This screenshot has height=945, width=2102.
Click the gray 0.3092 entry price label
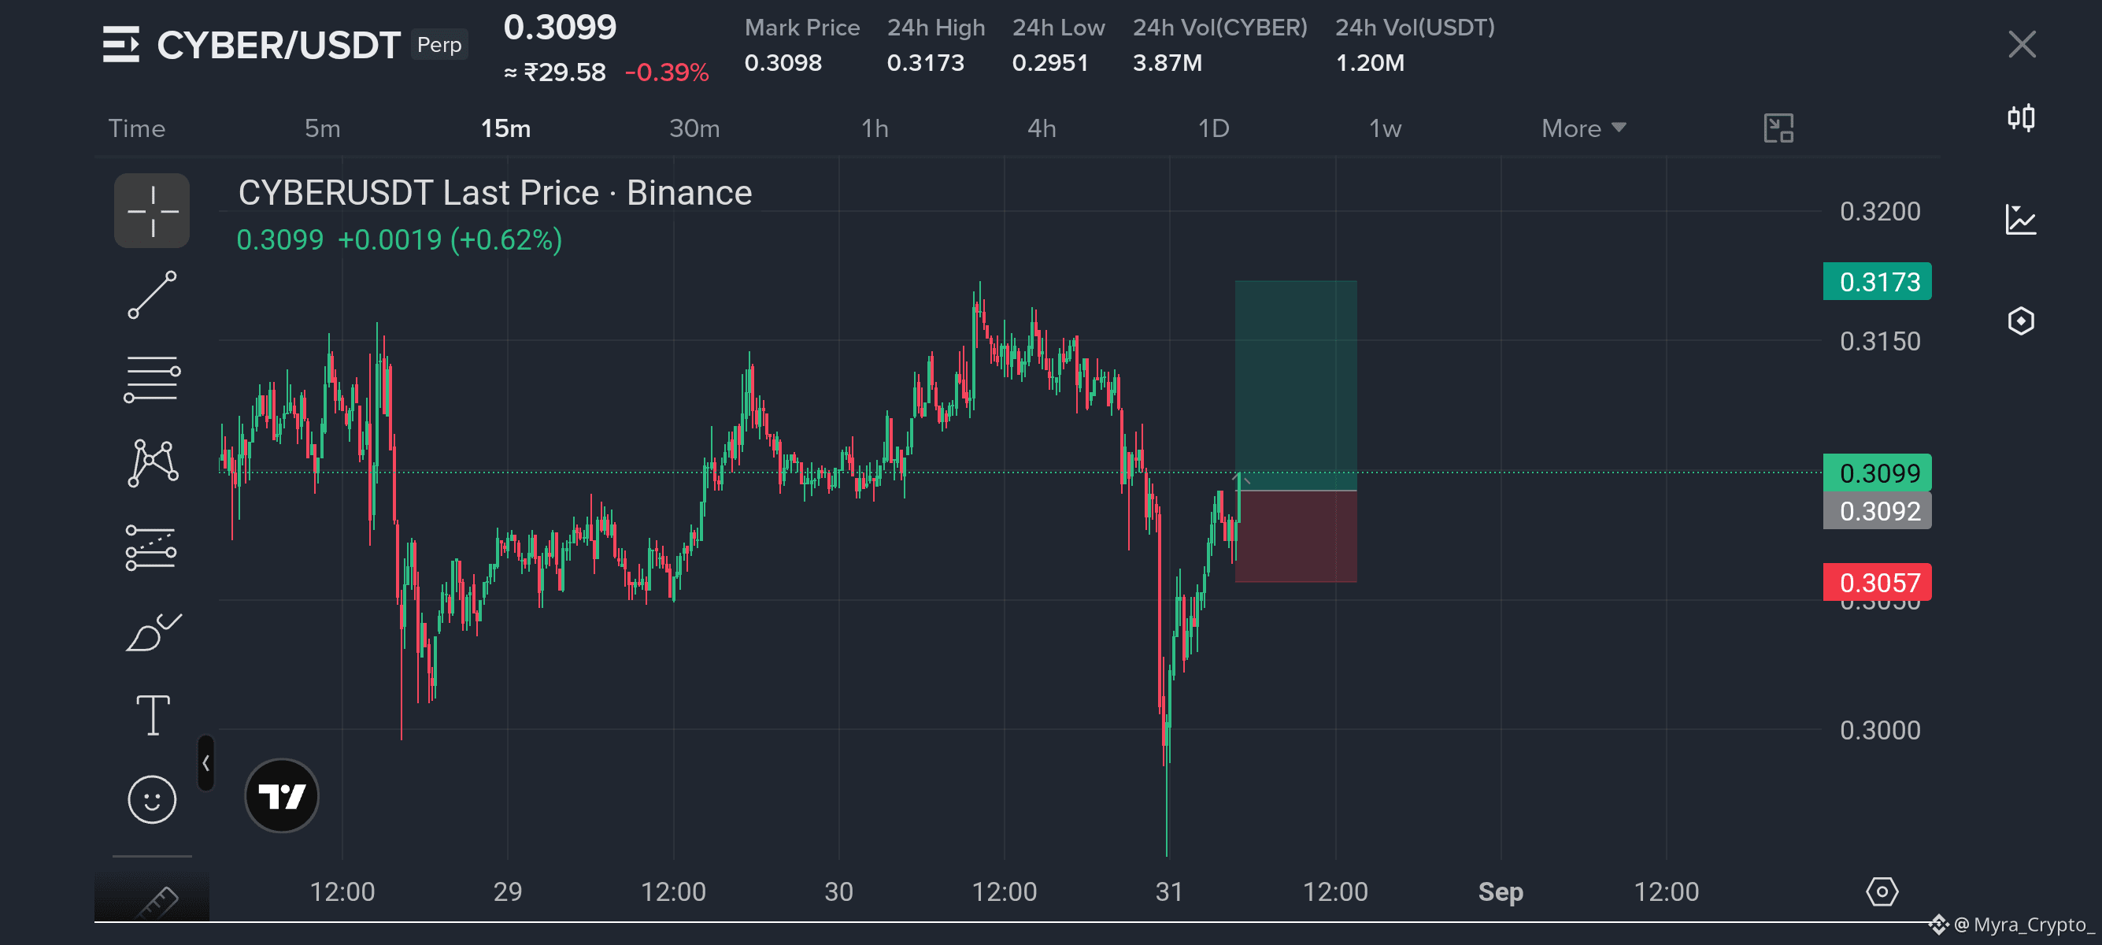1877,511
